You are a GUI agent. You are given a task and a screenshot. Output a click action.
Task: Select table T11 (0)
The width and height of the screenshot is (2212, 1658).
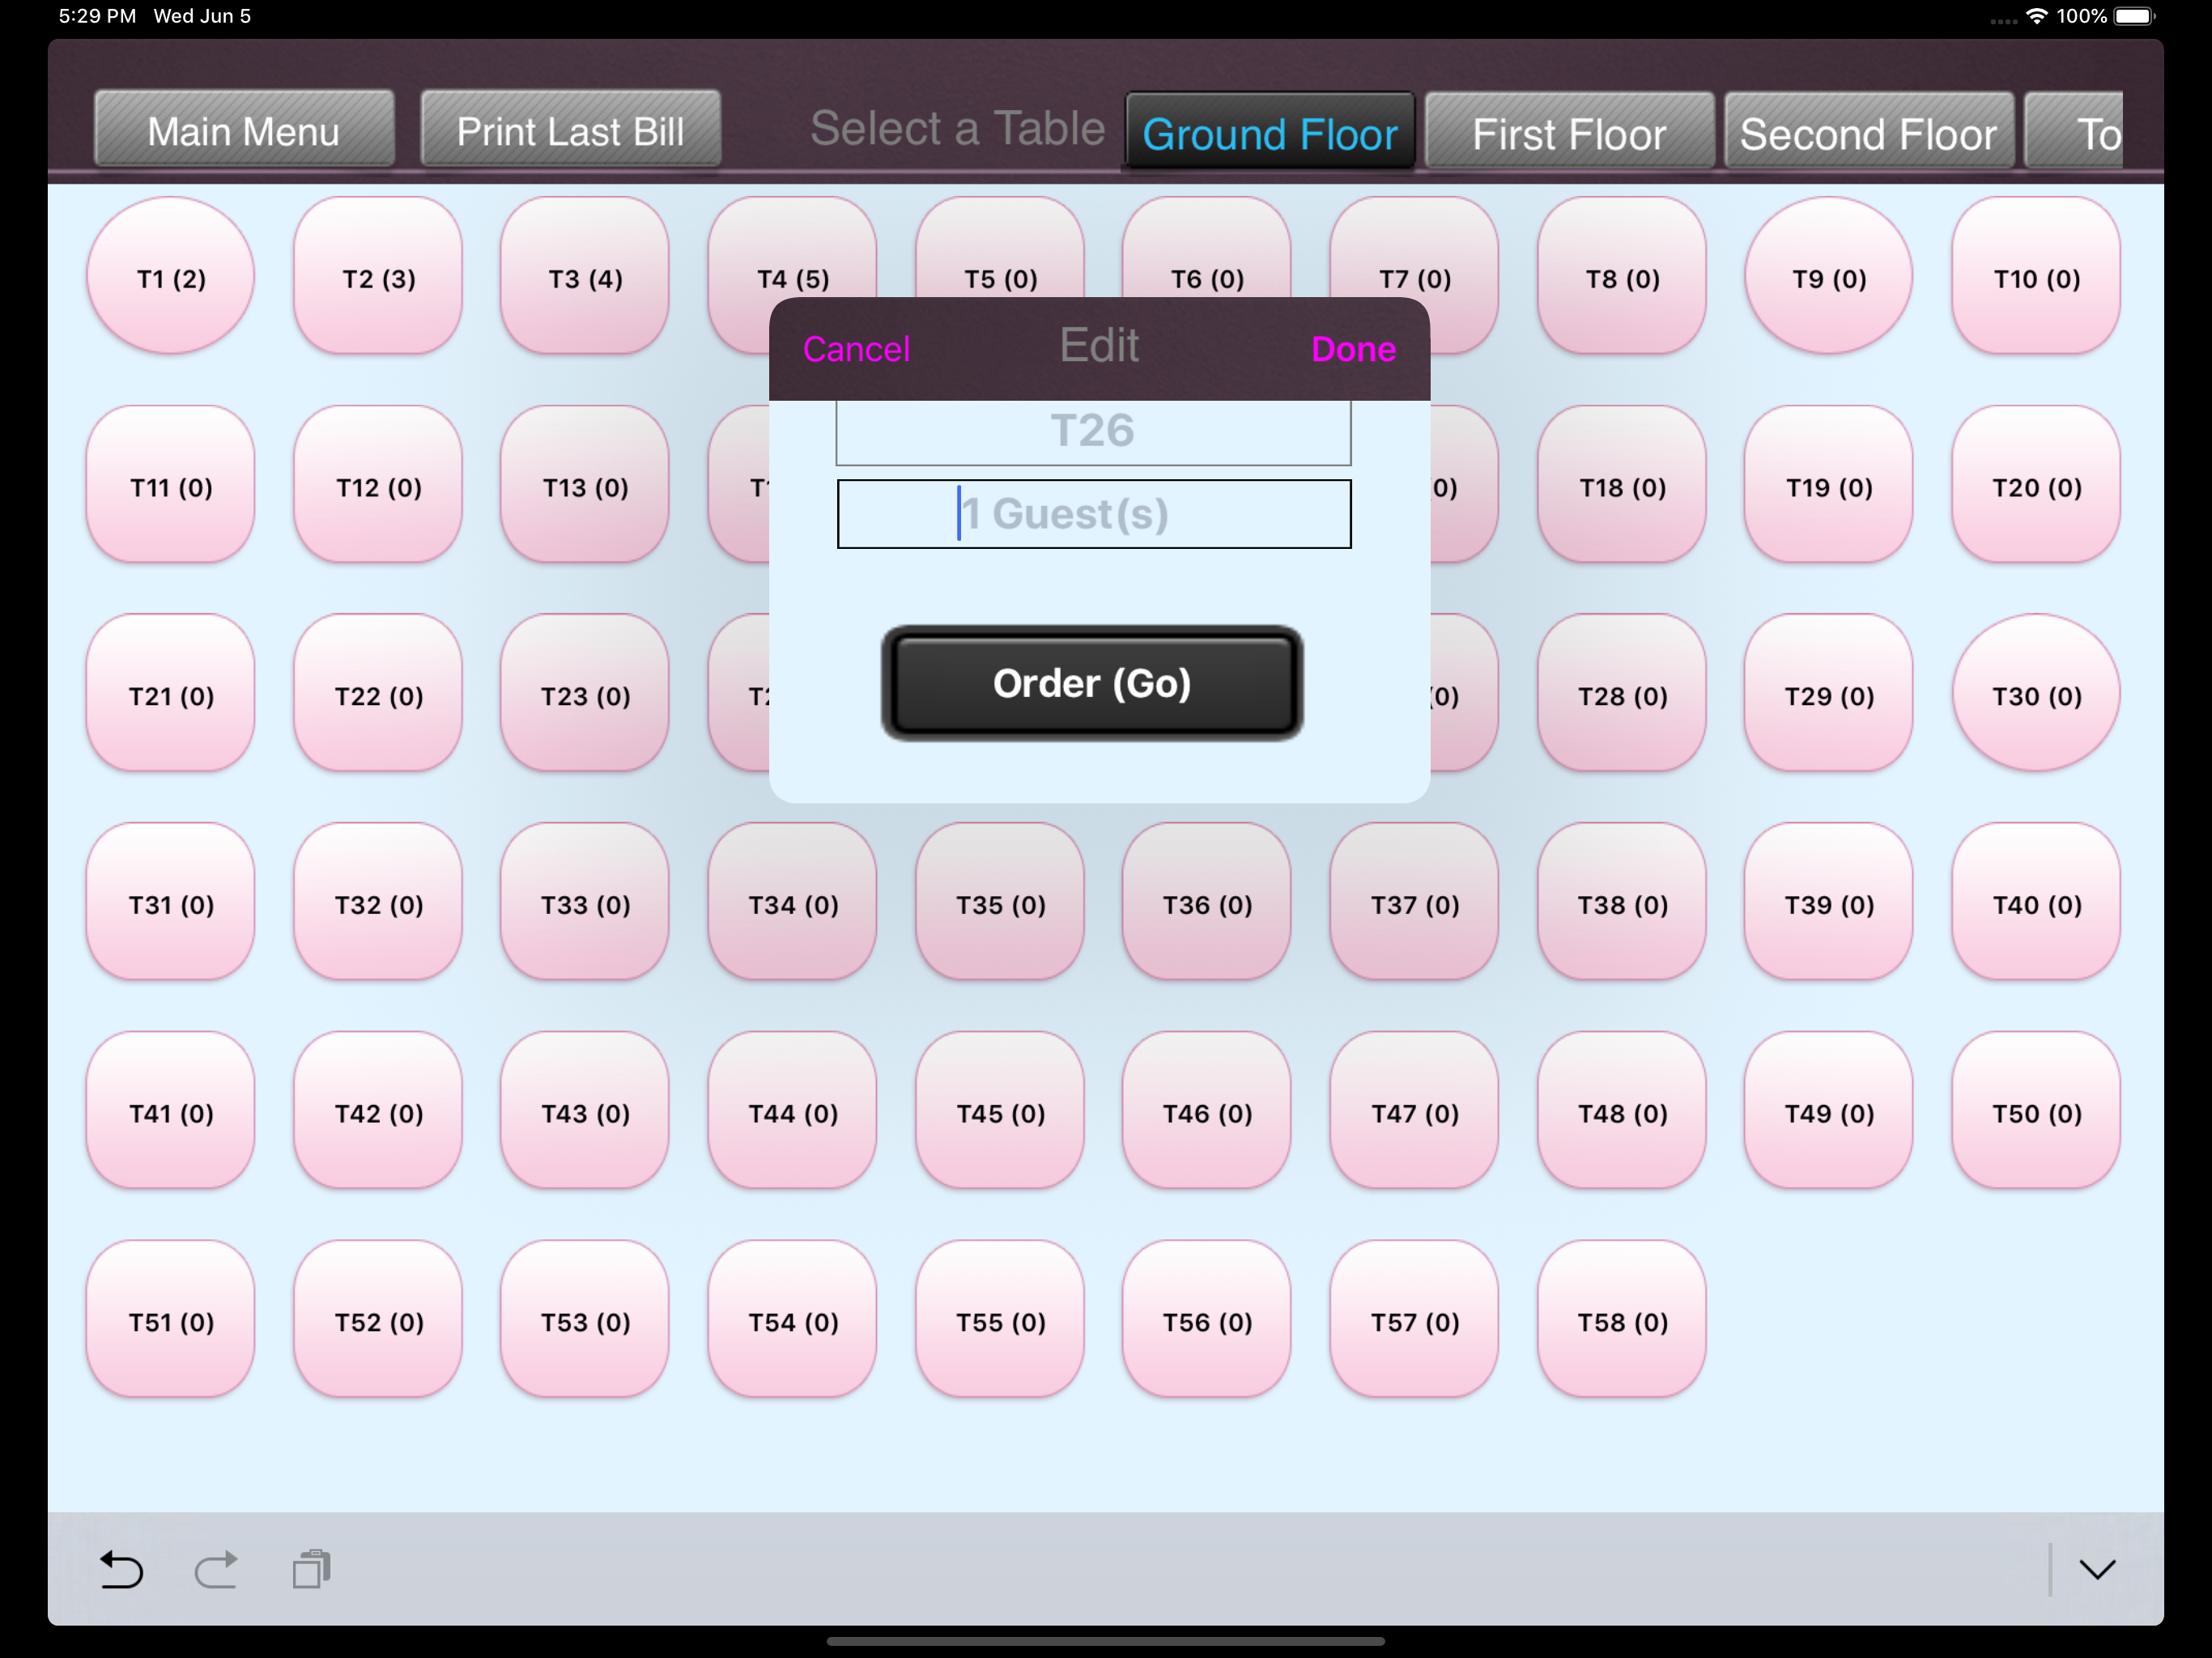[171, 484]
